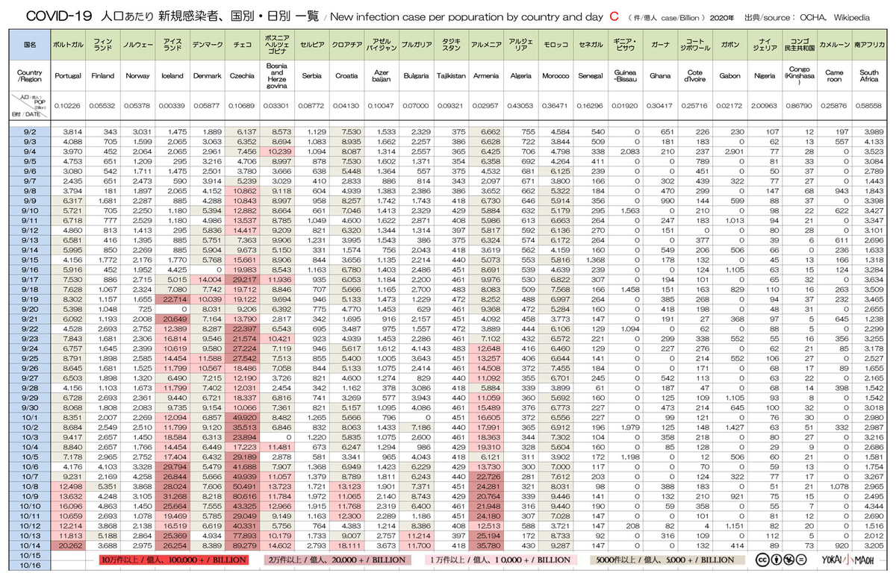This screenshot has height=576, width=896.
Task: Select the 10/16 date row label
Action: [x=30, y=565]
